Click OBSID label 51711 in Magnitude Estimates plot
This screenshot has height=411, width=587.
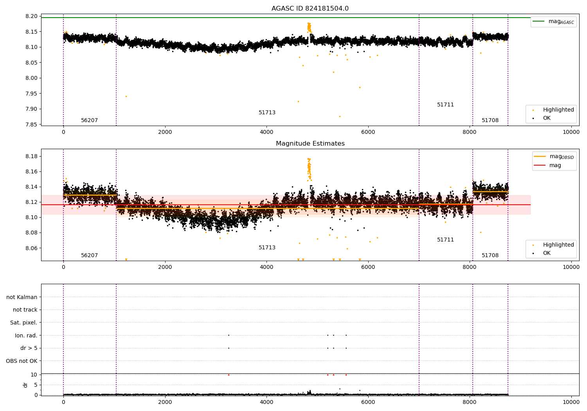click(x=445, y=240)
